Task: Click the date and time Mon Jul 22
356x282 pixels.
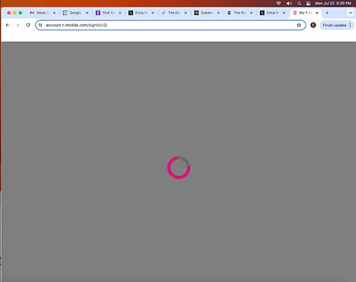Action: (333, 3)
